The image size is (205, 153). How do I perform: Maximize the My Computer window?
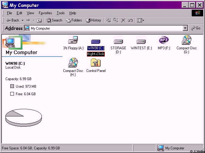192,5
